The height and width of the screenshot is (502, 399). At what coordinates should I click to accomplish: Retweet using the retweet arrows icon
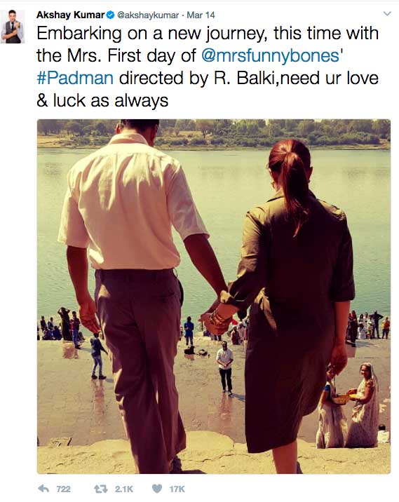click(100, 489)
